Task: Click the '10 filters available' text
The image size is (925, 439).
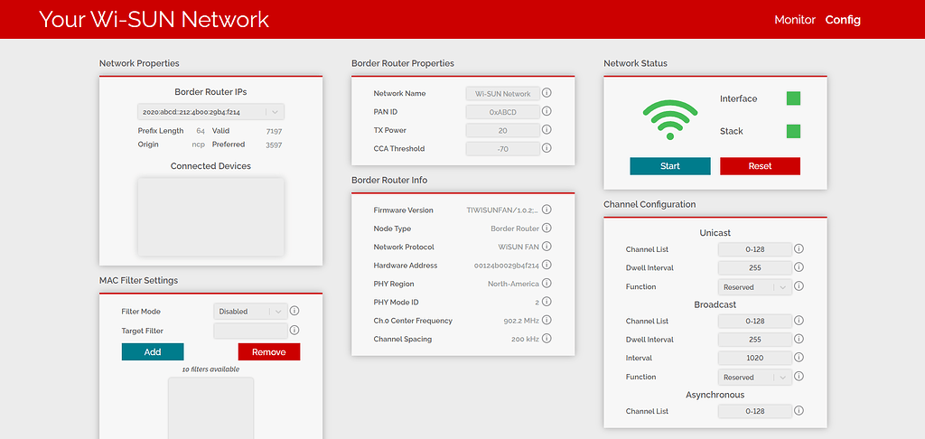Action: 211,369
